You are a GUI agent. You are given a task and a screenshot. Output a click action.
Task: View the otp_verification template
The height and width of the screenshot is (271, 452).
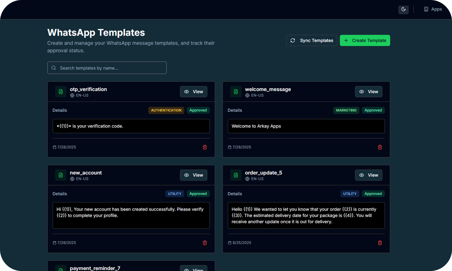[x=193, y=92]
